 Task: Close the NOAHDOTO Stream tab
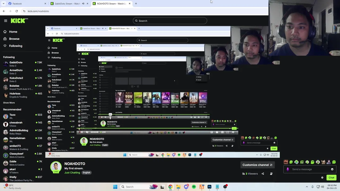130,3
